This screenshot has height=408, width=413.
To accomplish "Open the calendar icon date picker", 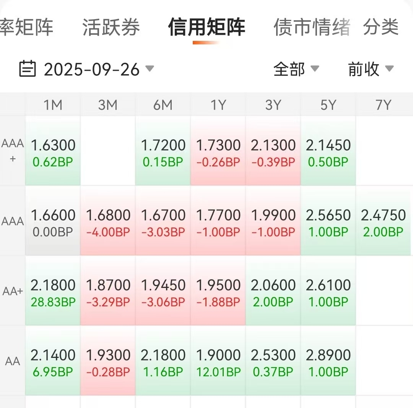I will [x=28, y=69].
